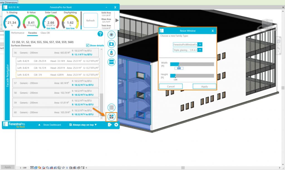Image resolution: width=285 pixels, height=170 pixels.
Task: Select surface 56 Generic - 200mm row
Action: coord(56,52)
